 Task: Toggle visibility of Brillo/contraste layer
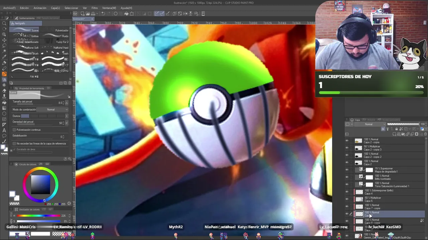[x=347, y=177]
